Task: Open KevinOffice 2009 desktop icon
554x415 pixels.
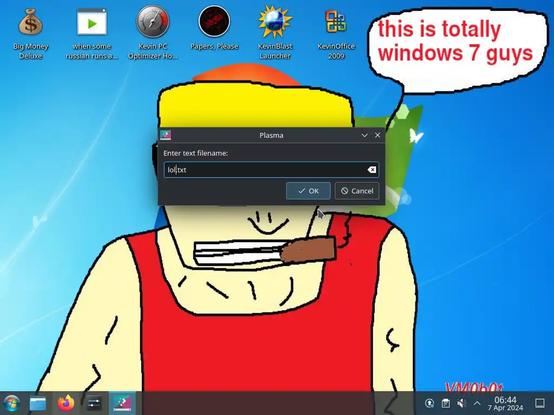Action: coord(336,34)
